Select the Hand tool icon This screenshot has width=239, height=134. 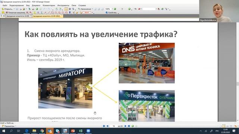click(66, 9)
